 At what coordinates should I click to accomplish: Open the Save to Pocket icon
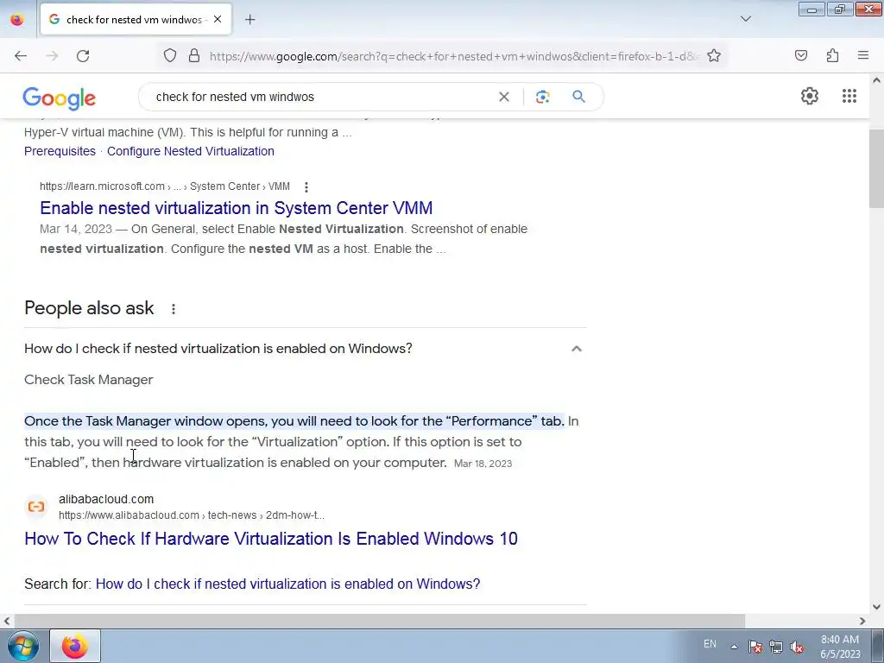[801, 56]
